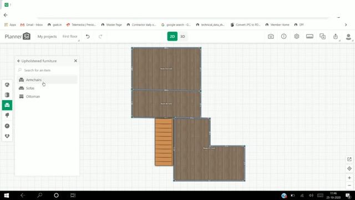Switch to 3D view
This screenshot has height=200, width=355.
[x=182, y=37]
